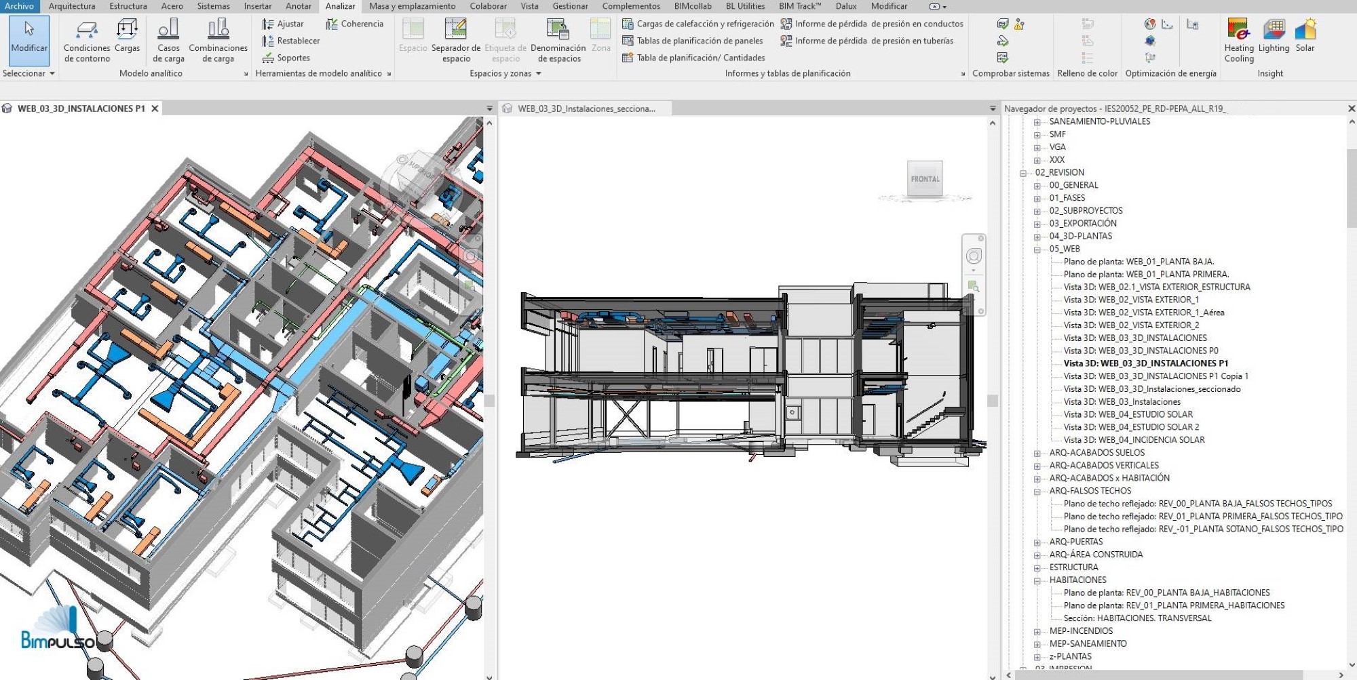Select Vista 3D WEB_04_ESTUDIO SOLAR in browser
This screenshot has width=1357, height=680.
[1128, 414]
